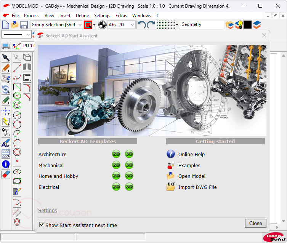The width and height of the screenshot is (287, 243).
Task: Click the blue info icon
Action: point(6,164)
